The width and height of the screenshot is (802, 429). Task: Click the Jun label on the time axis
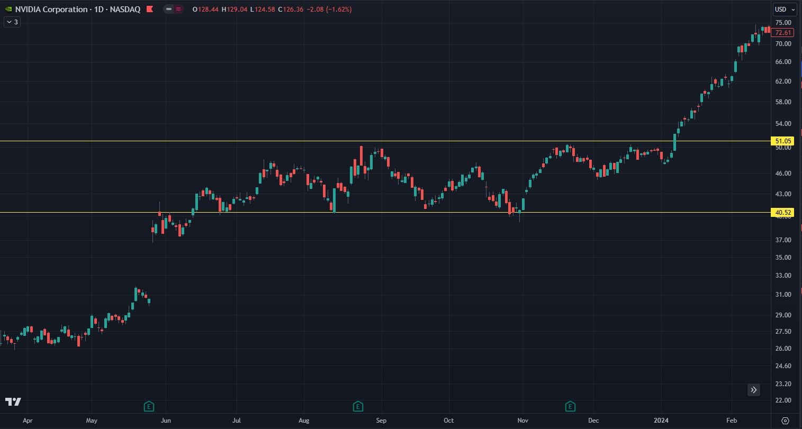point(166,421)
